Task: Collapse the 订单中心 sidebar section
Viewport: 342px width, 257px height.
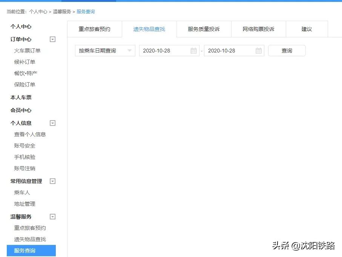Action: [x=52, y=39]
